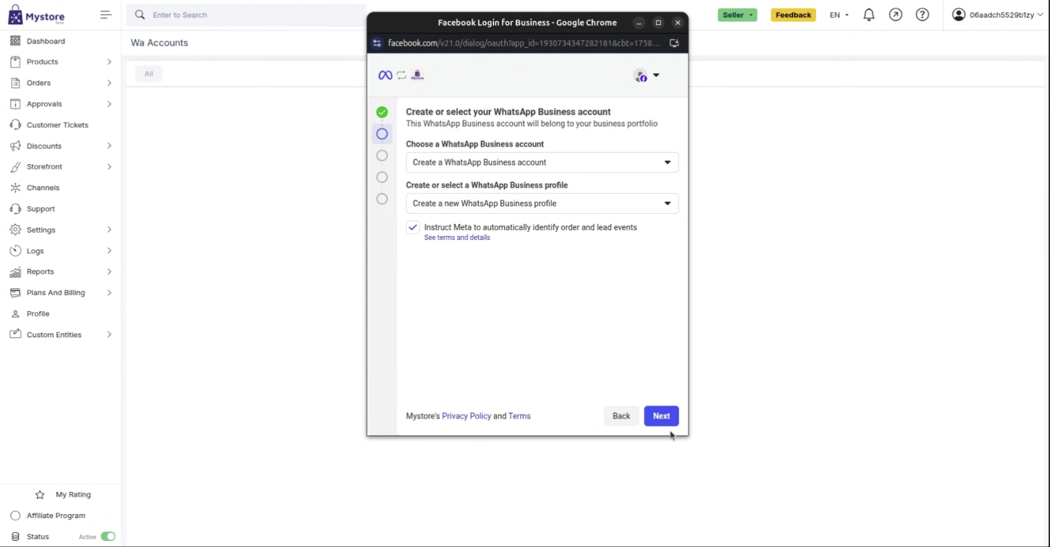This screenshot has height=547, width=1050.
Task: Open the help question mark icon
Action: (922, 15)
